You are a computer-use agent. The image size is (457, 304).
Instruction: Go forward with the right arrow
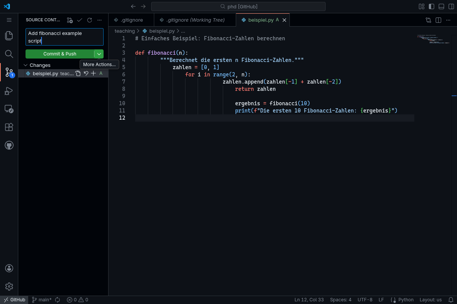pos(143,6)
